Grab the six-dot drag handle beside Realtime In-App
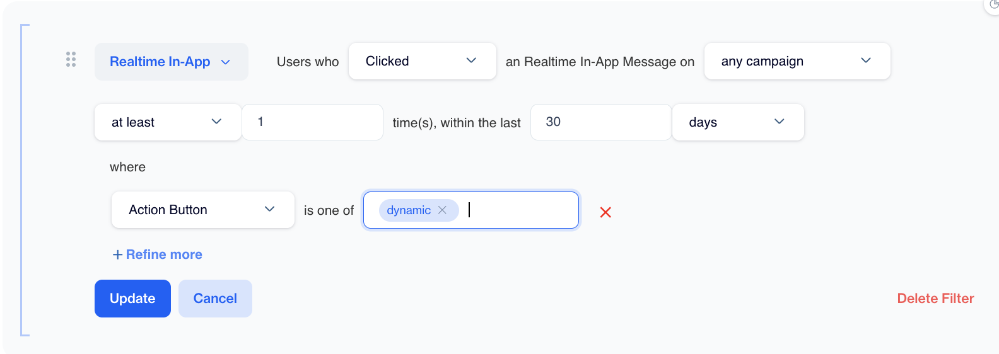 pos(71,60)
